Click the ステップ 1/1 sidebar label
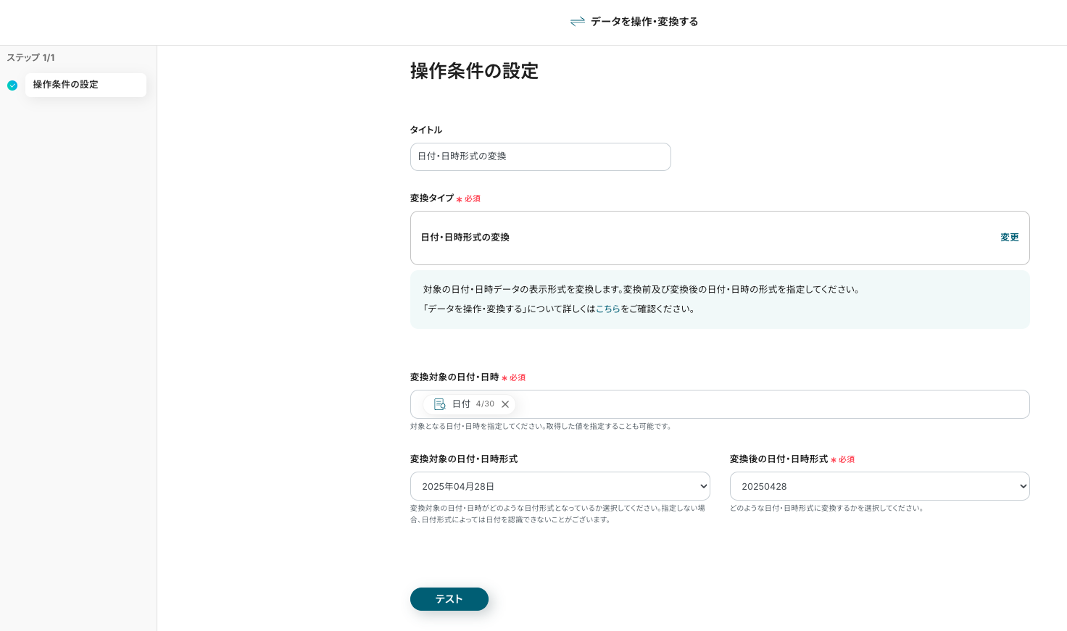The height and width of the screenshot is (631, 1067). 30,58
